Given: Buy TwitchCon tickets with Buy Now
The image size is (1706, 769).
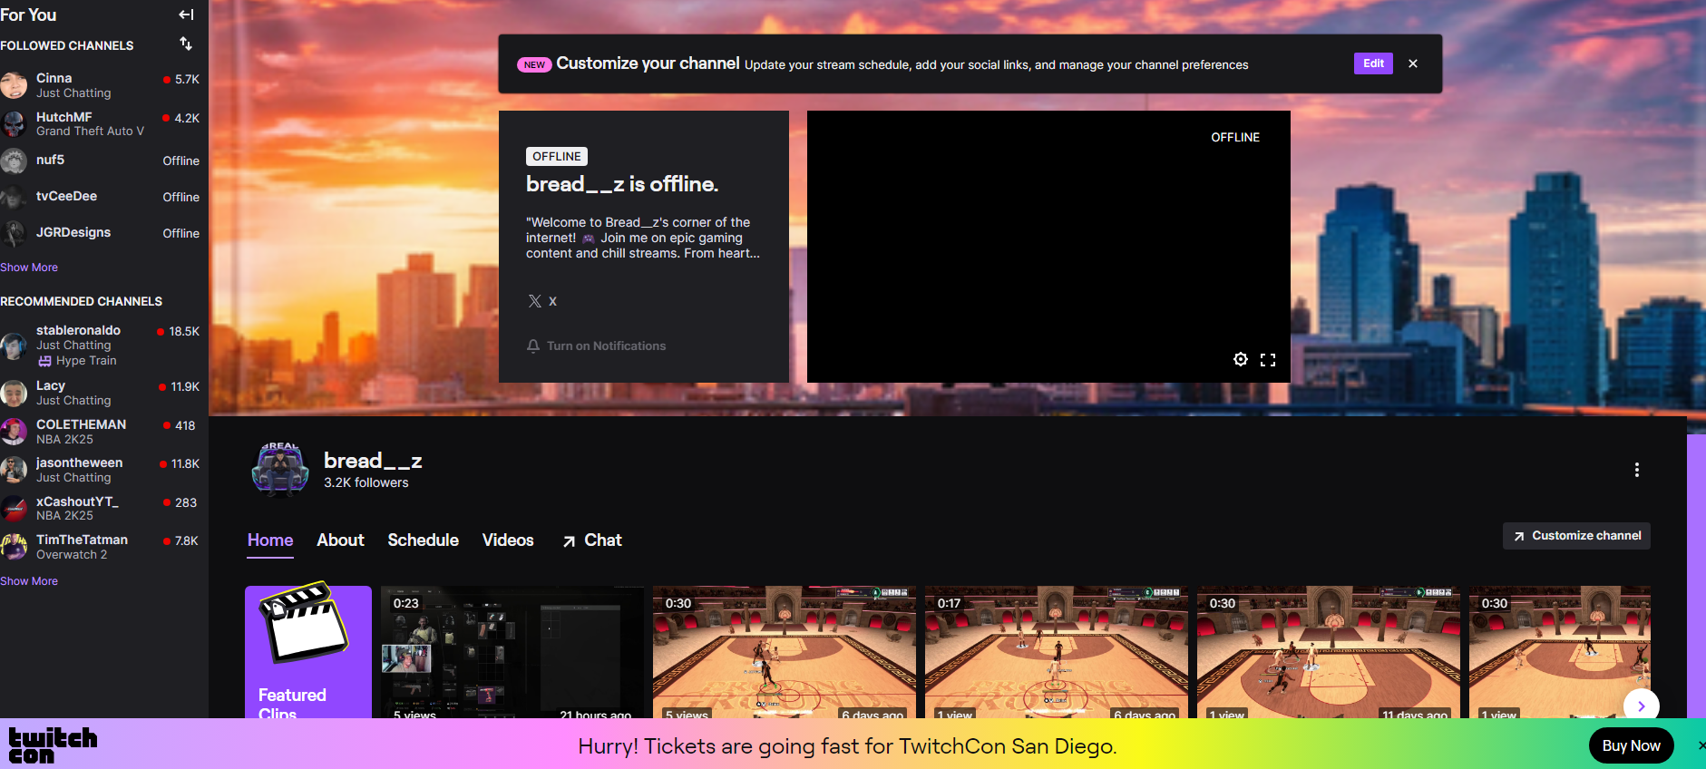Looking at the screenshot, I should 1630,745.
